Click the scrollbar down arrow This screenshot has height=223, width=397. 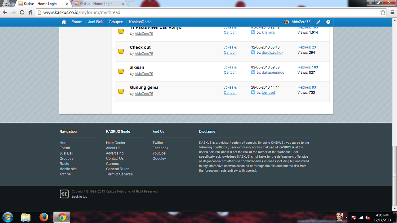pyautogui.click(x=394, y=209)
